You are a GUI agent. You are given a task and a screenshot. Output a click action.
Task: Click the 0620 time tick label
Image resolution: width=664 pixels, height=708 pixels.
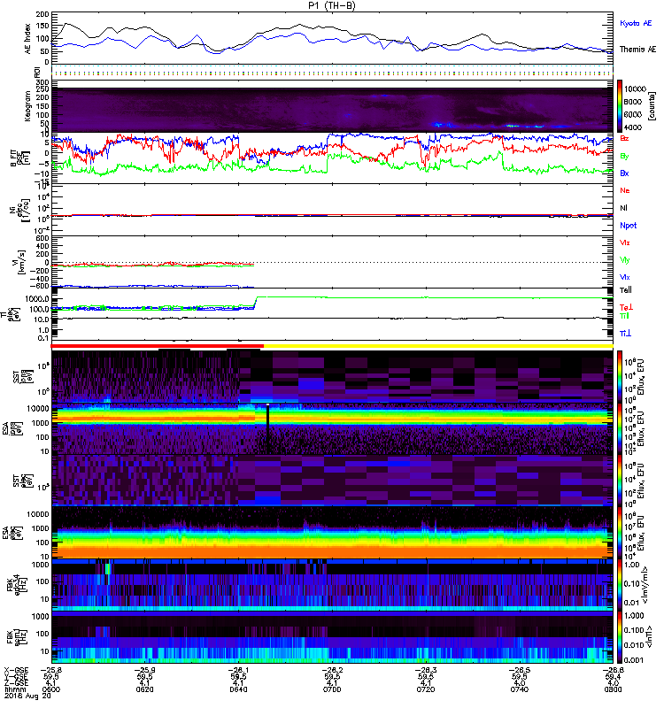[x=144, y=689]
